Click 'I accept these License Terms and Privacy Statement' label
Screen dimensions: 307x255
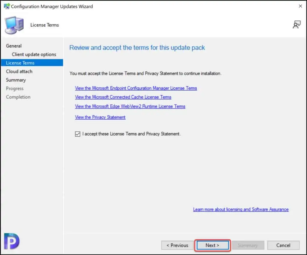pyautogui.click(x=131, y=134)
